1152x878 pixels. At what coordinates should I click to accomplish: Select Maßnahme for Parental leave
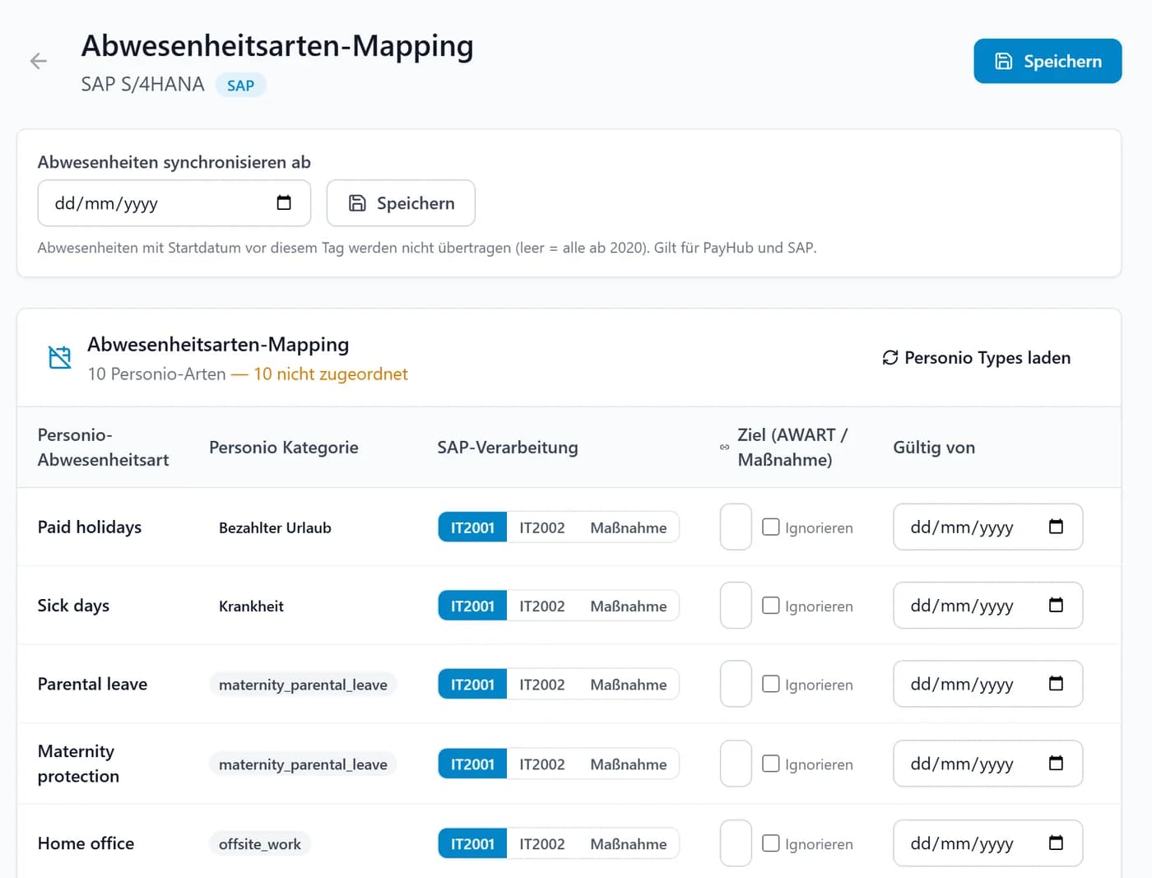(629, 684)
